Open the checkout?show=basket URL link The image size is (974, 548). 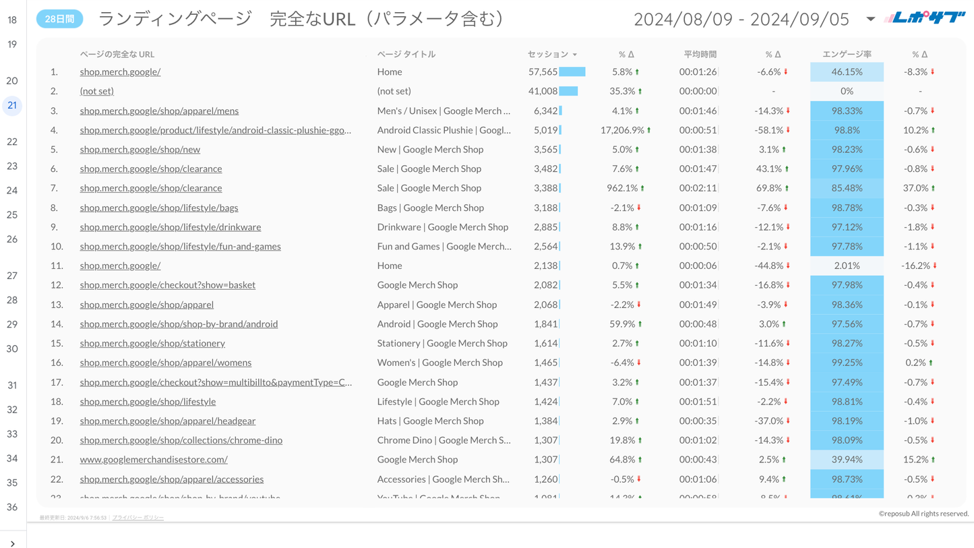pos(167,285)
